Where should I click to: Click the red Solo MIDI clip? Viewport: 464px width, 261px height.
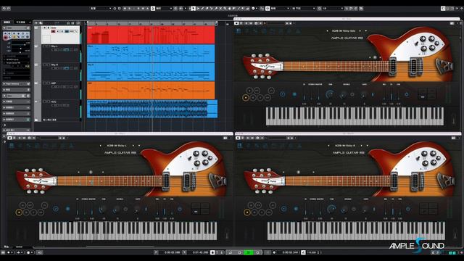click(x=151, y=35)
